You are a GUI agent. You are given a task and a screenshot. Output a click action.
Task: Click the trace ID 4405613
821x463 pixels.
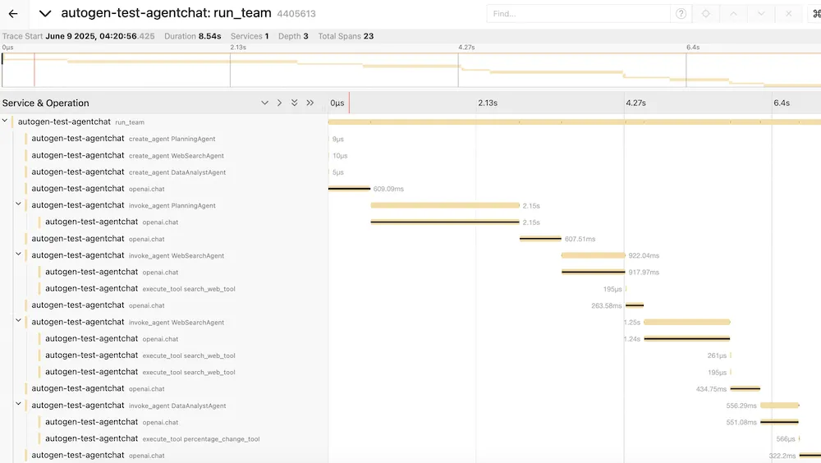296,14
